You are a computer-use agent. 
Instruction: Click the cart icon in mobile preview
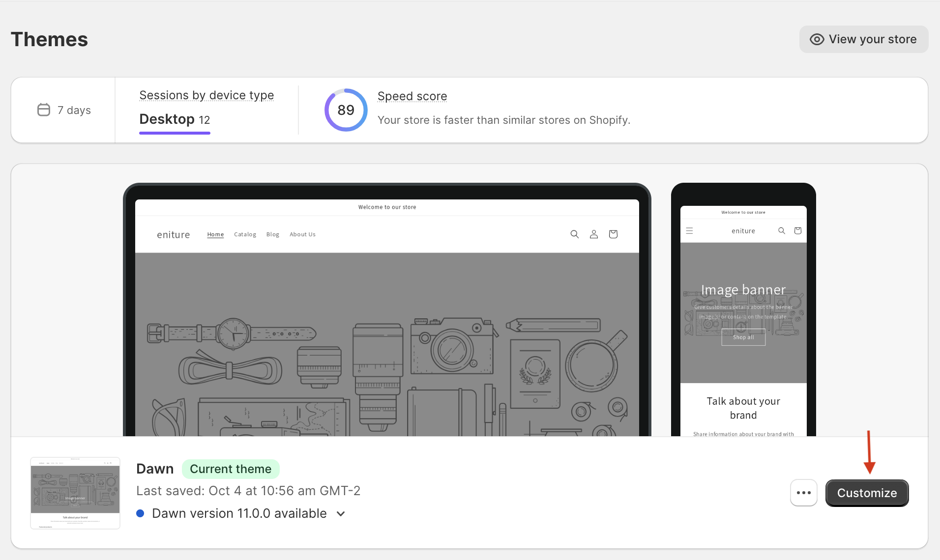[x=798, y=231]
